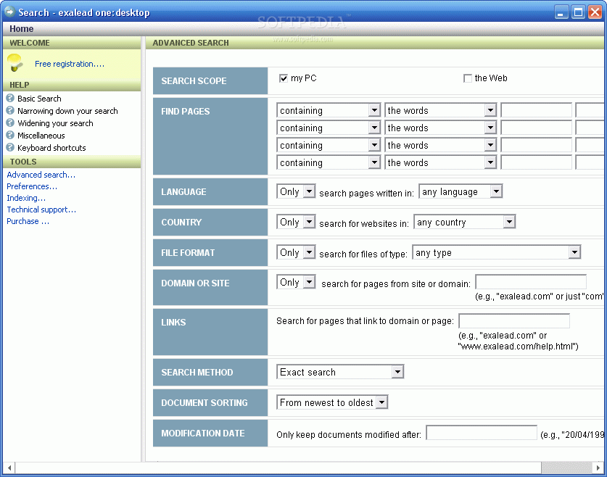Open the 'From newest to oldest' sorting dropdown
This screenshot has height=477, width=607.
pos(332,402)
